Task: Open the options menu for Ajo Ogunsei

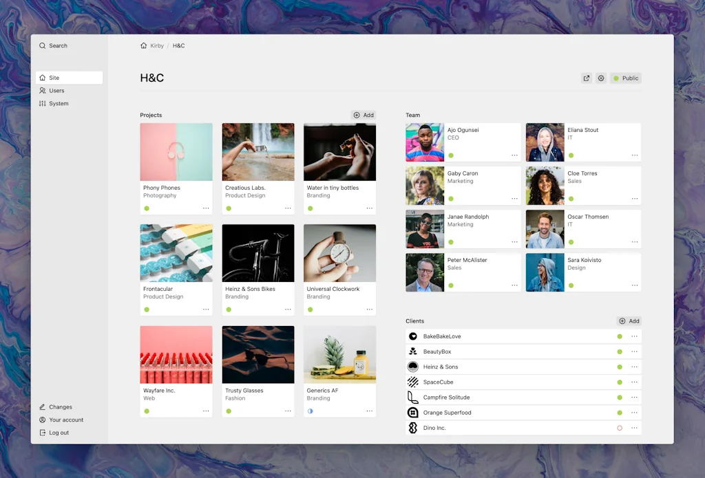Action: 514,155
